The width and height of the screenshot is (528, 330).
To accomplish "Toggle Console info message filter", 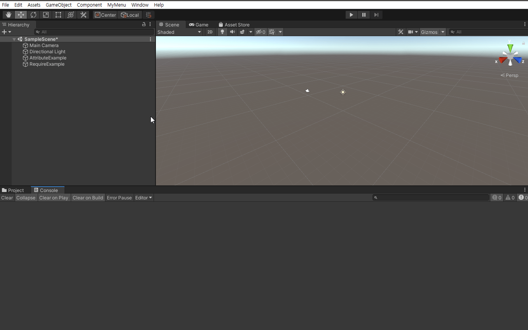I will [497, 198].
